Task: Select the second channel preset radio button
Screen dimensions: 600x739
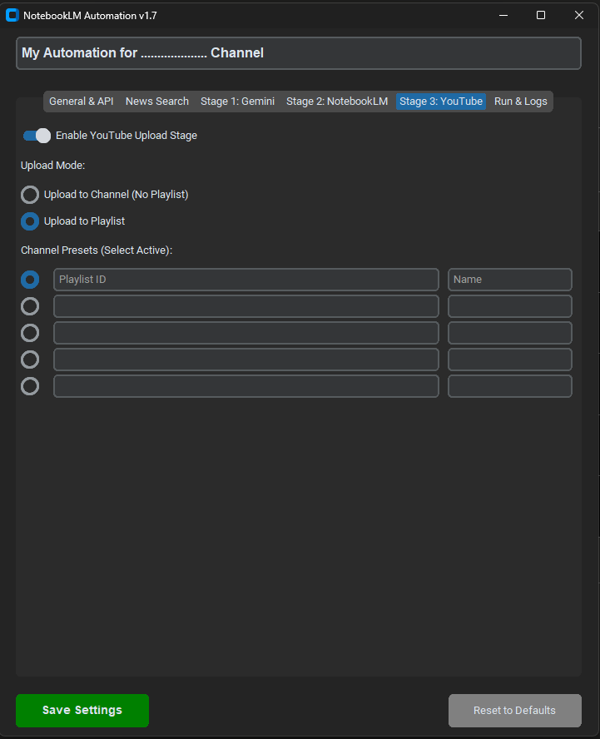Action: [30, 306]
